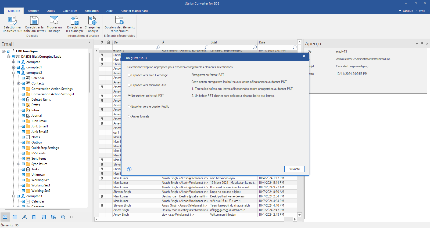Screen dimensions: 430x228
Task: Click the attachment column header icon
Action: (102, 42)
